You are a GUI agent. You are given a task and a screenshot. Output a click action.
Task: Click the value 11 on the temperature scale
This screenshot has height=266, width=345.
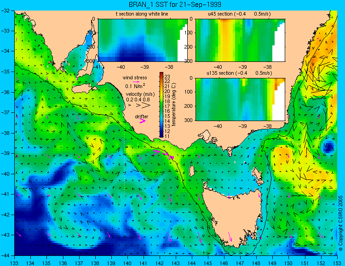[x=167, y=136]
